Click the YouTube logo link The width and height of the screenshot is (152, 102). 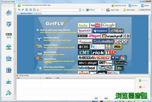coord(95,25)
